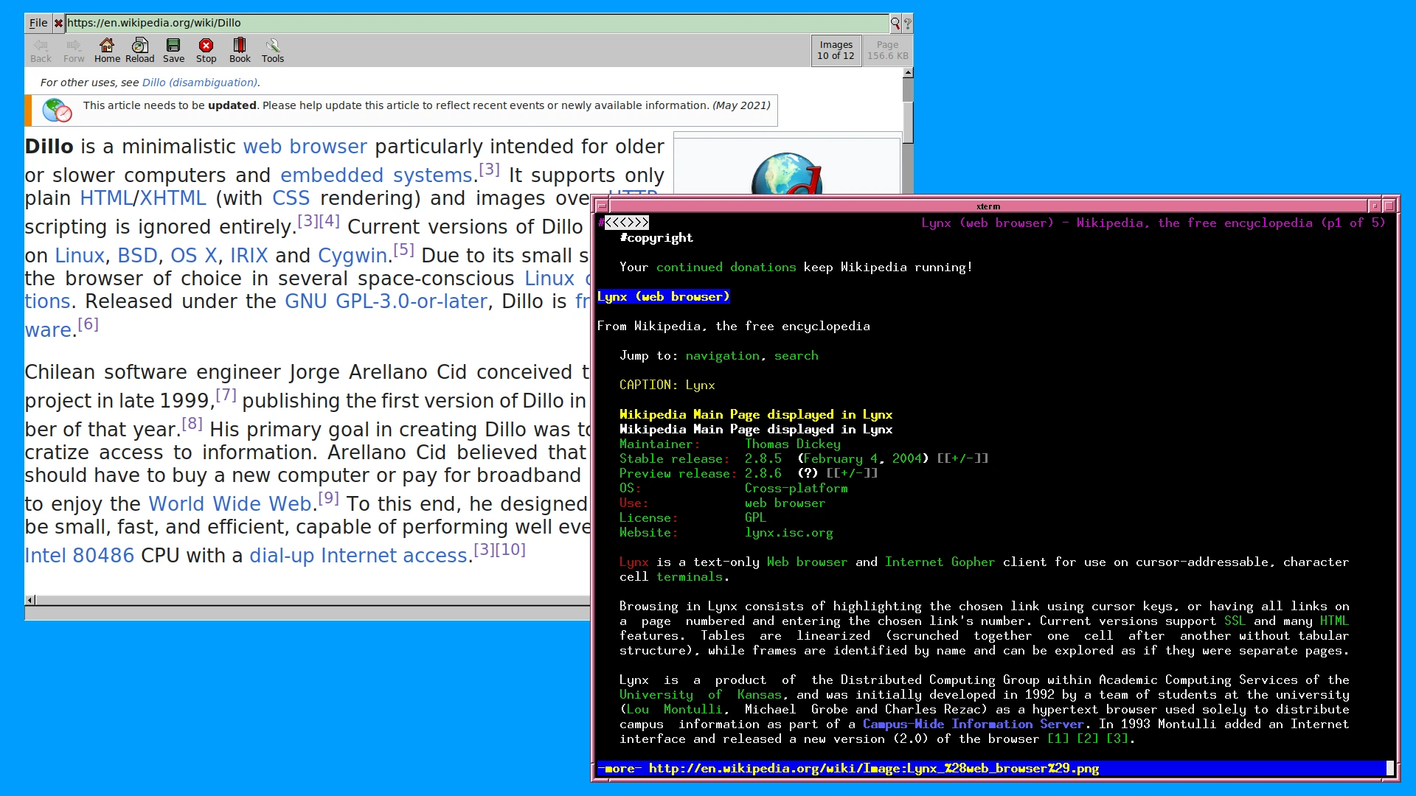The image size is (1416, 796).
Task: Open the web browser link in Dillo article
Action: 305,147
